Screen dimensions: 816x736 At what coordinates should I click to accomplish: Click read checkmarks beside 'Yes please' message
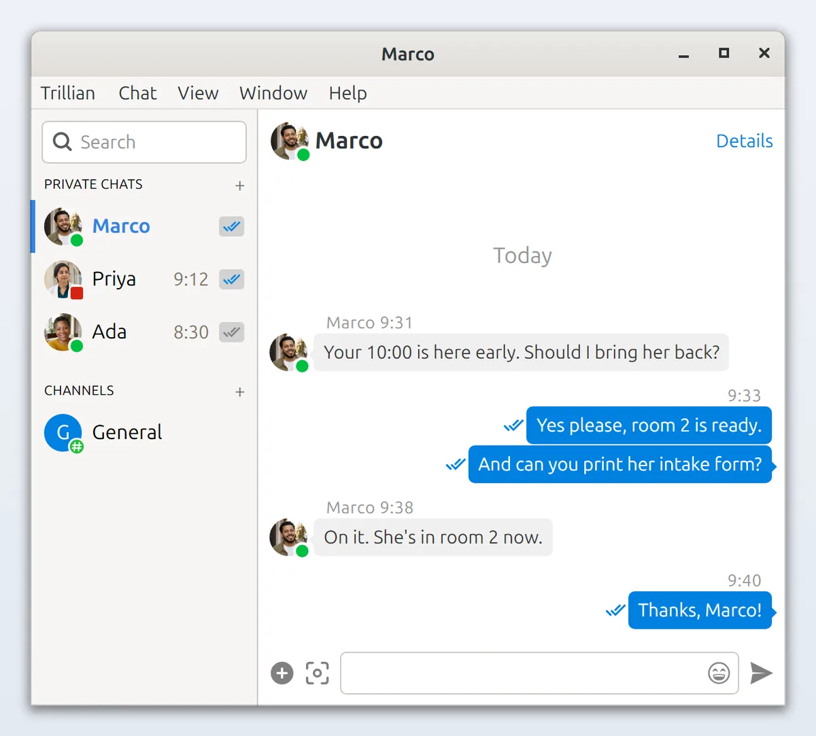(x=513, y=425)
